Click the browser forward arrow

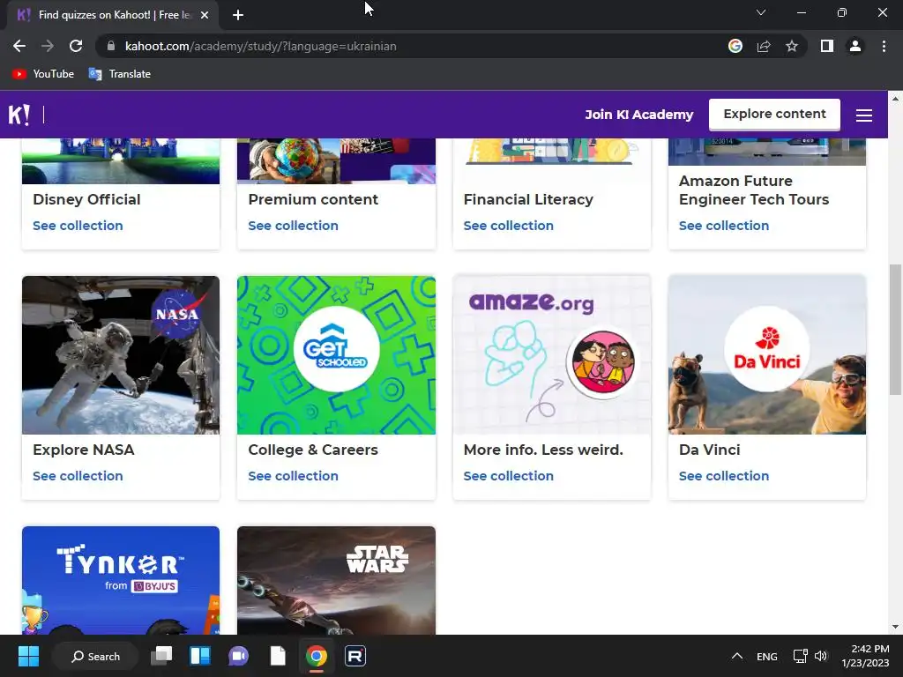(x=48, y=46)
